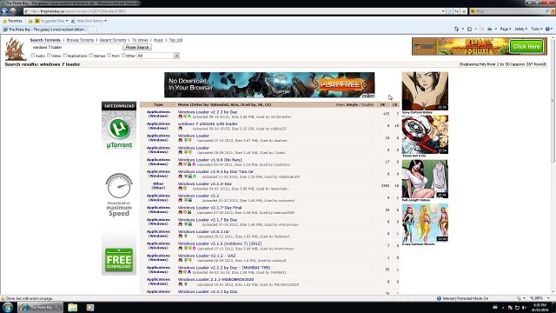Go back with the IE Back arrow
Viewport: 556px width, 313px height.
click(x=4, y=11)
